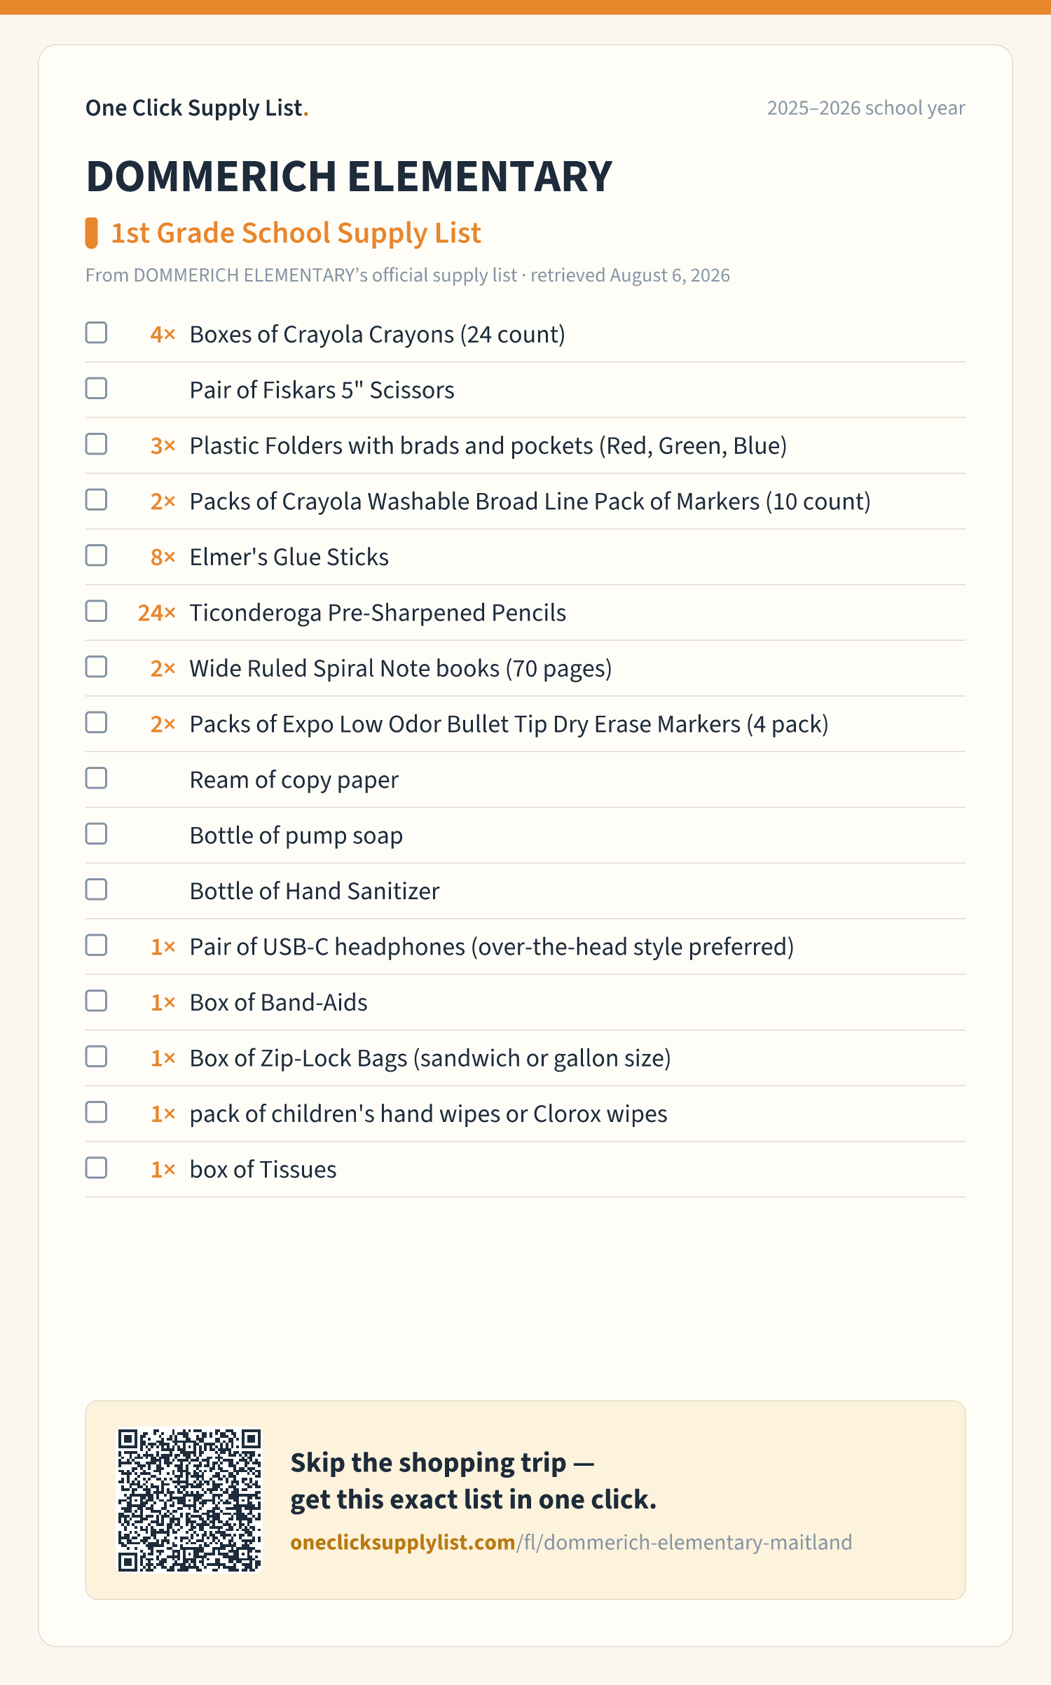This screenshot has height=1685, width=1051.
Task: Open the oneclicksupplylist.com Dommerich link
Action: [x=571, y=1543]
